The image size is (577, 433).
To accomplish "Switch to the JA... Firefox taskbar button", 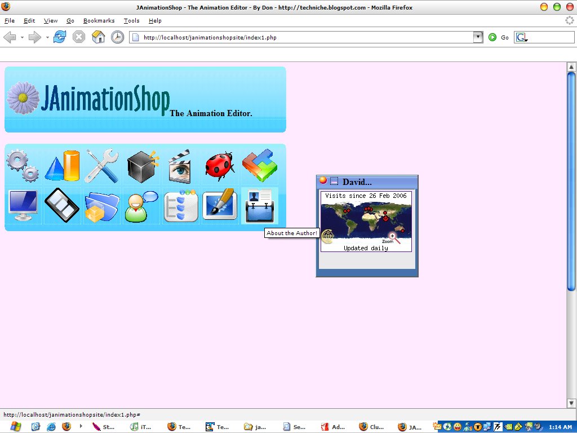I will point(410,427).
